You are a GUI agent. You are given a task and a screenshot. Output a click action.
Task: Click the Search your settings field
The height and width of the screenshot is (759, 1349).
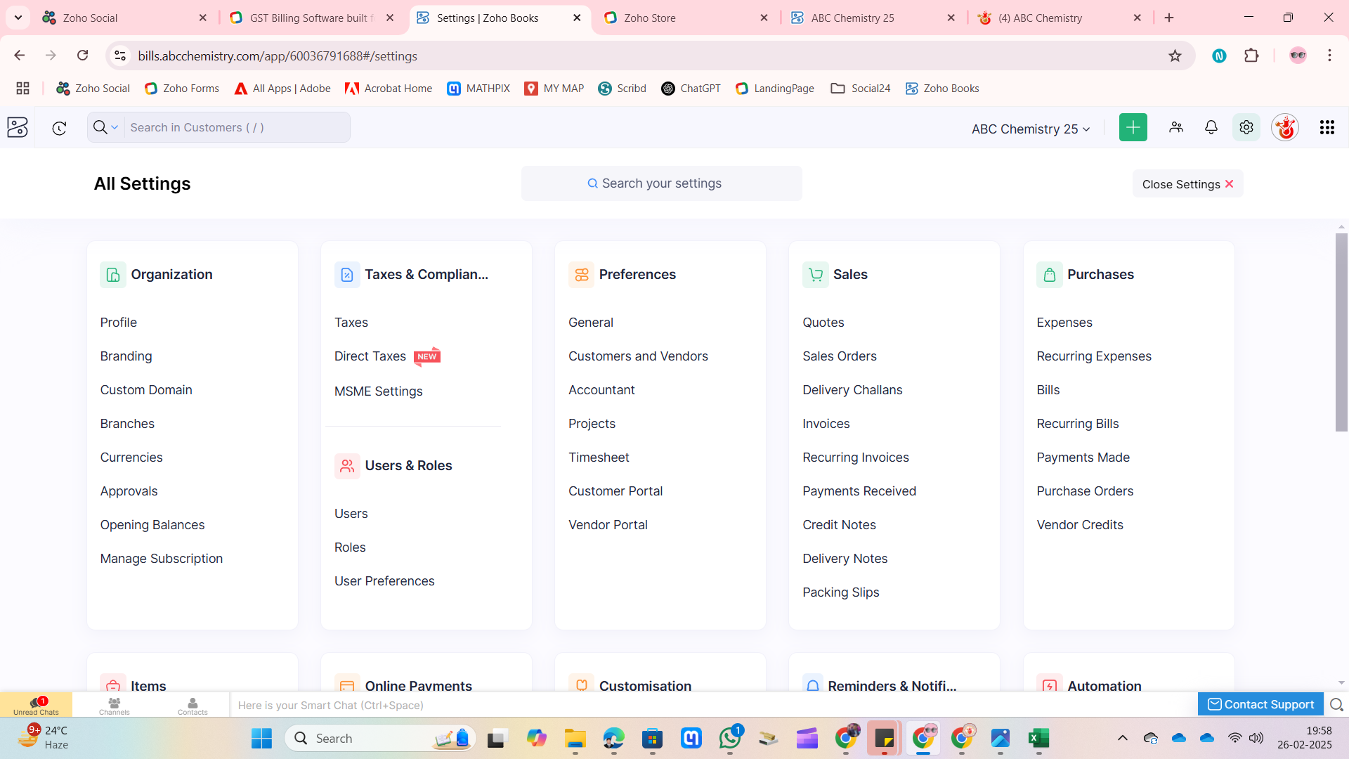[661, 183]
